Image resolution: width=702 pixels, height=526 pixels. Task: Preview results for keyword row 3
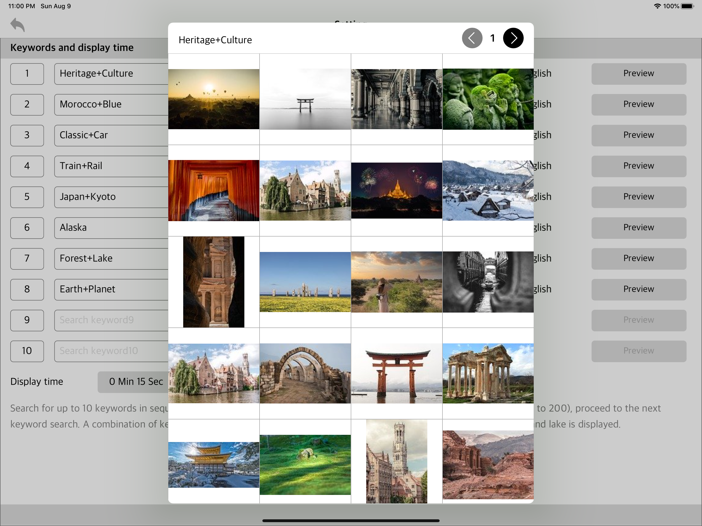pyautogui.click(x=639, y=135)
